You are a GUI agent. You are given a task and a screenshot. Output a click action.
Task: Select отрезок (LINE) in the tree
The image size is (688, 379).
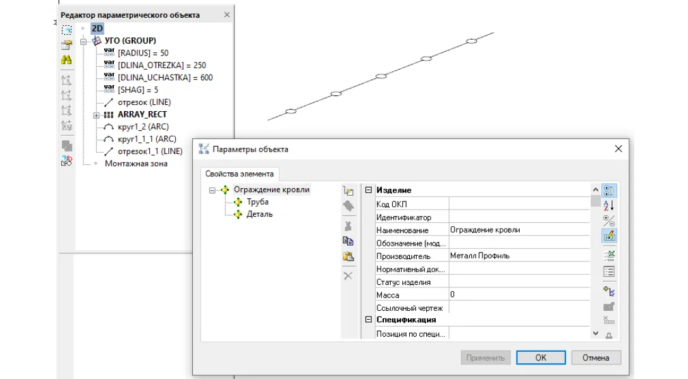point(144,102)
